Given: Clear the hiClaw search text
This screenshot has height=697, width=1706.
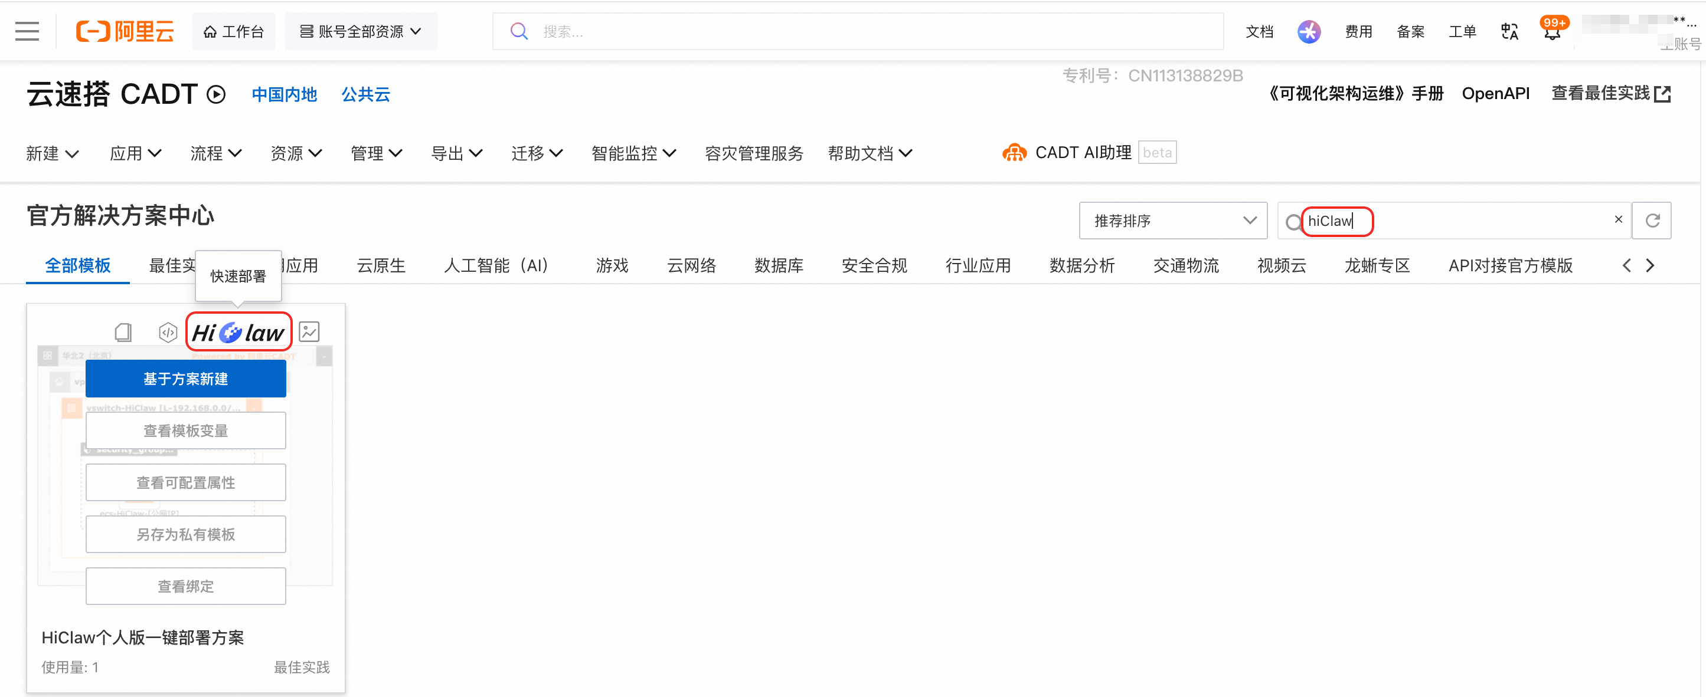Looking at the screenshot, I should coord(1618,219).
